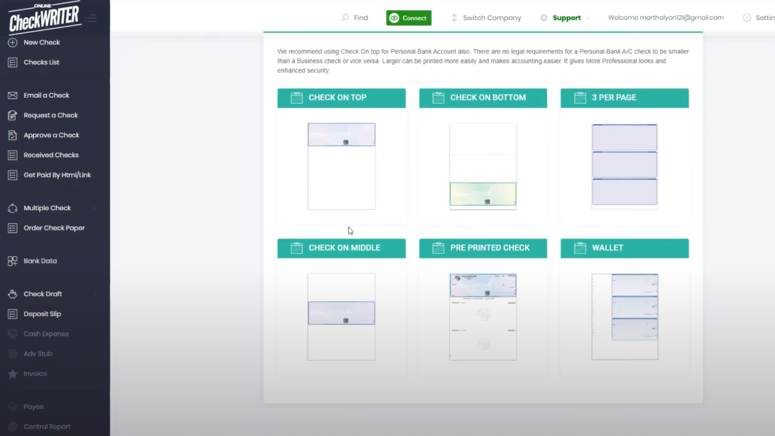Click the Check On Bottom thumbnail
The height and width of the screenshot is (436, 775).
tap(483, 166)
